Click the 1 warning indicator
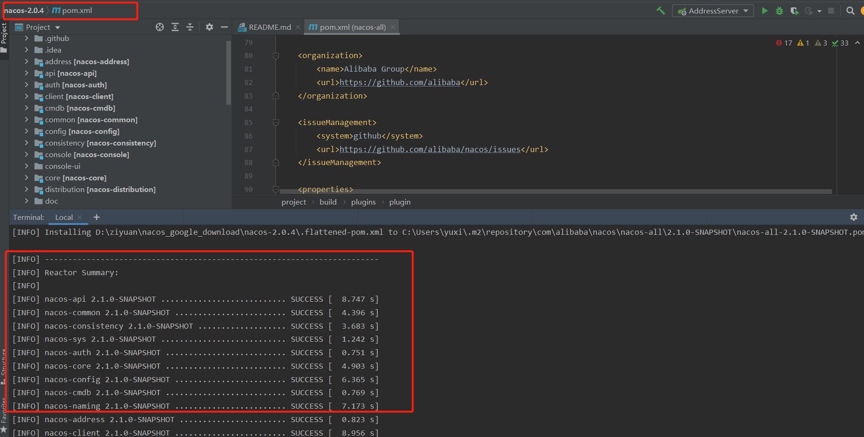The height and width of the screenshot is (437, 864). pyautogui.click(x=803, y=43)
